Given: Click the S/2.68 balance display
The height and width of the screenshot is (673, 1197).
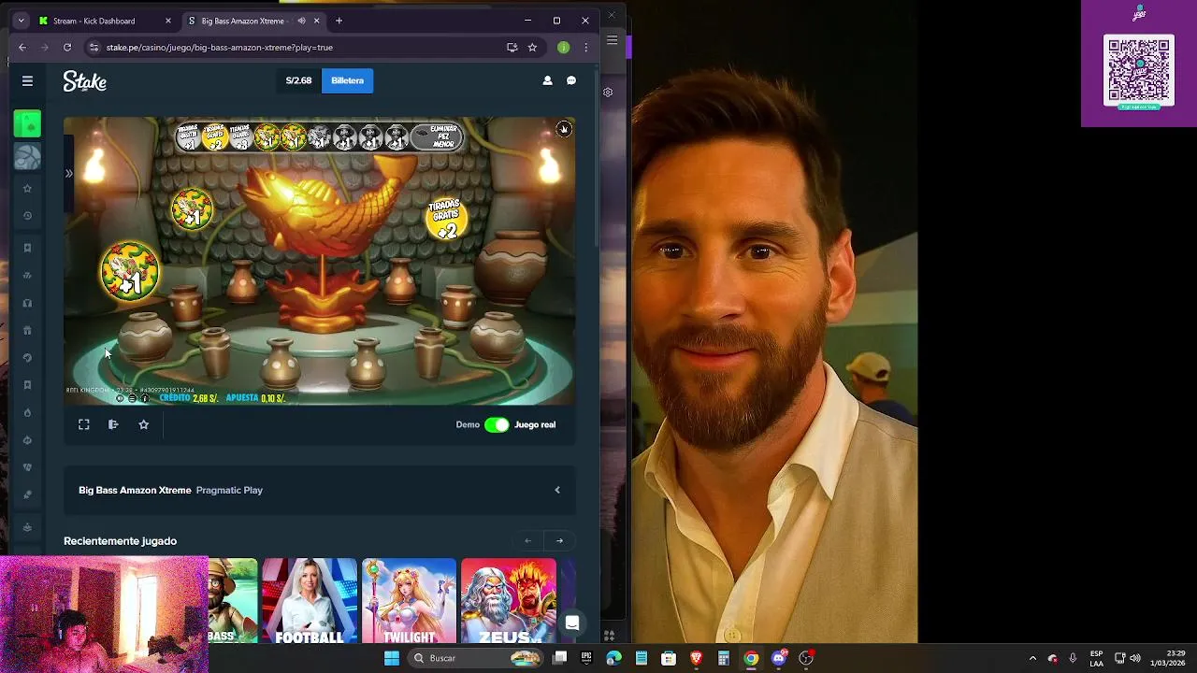Looking at the screenshot, I should tap(298, 80).
